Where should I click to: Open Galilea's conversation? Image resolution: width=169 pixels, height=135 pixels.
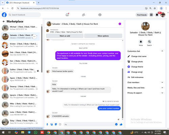[x=20, y=71]
